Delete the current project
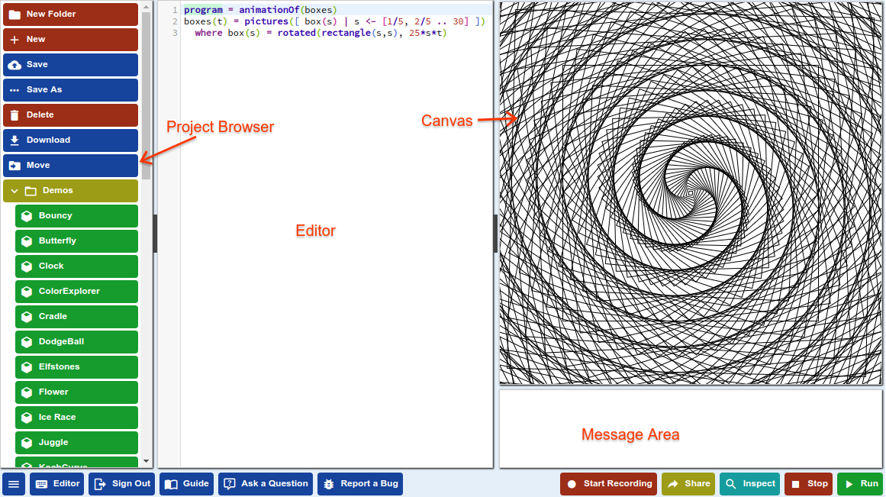 click(70, 115)
